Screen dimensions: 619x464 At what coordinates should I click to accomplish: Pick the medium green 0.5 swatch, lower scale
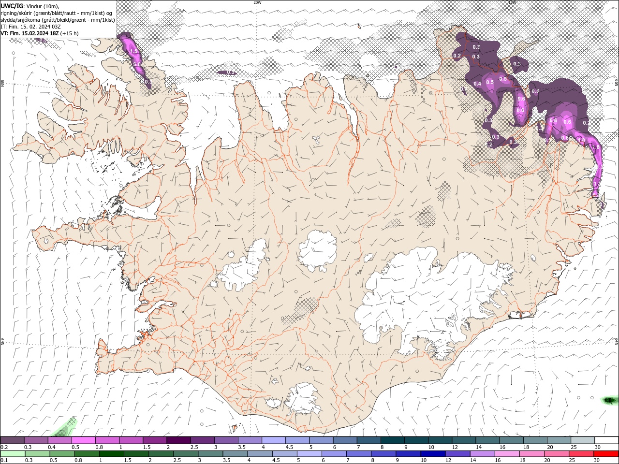(x=62, y=454)
